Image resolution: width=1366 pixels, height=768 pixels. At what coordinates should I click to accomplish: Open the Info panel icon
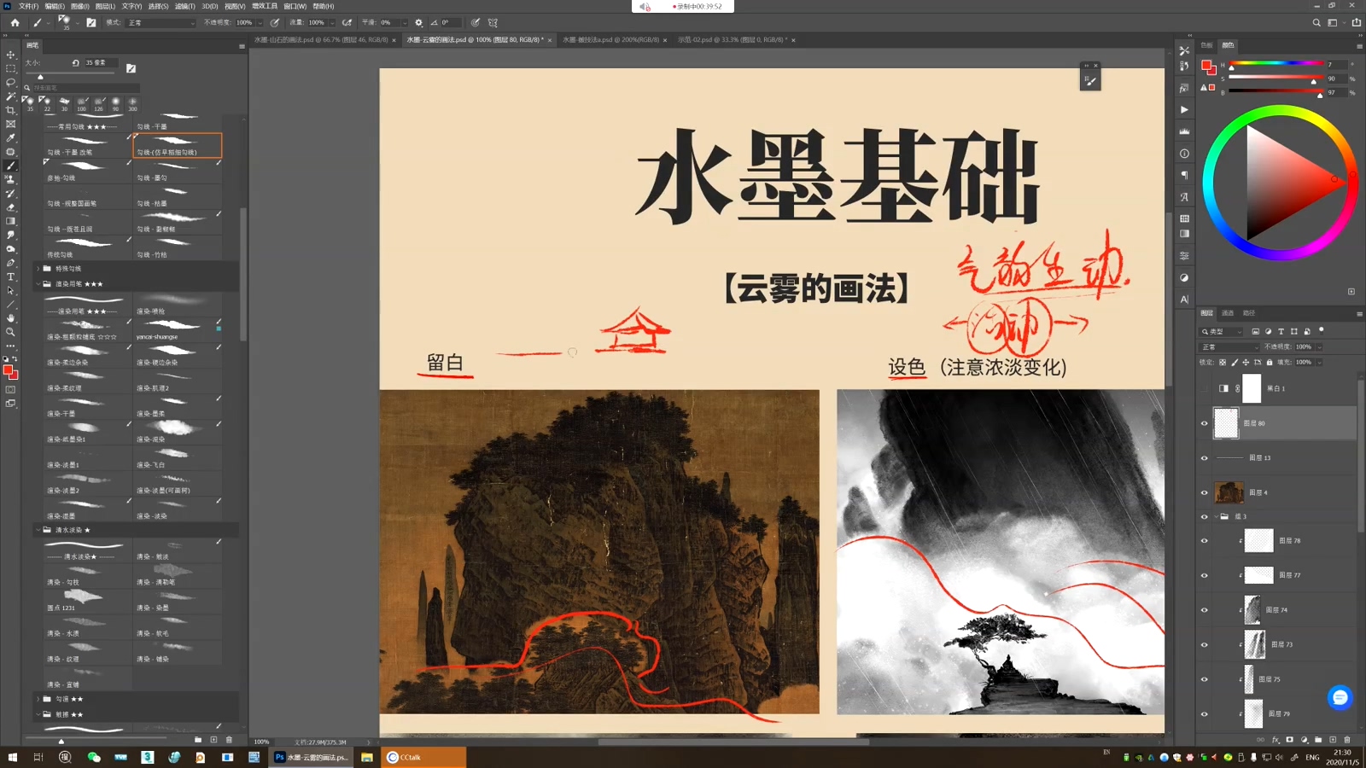pos(1184,154)
